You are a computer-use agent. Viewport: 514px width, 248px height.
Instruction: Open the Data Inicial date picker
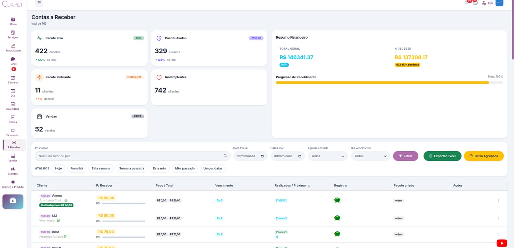(x=250, y=156)
